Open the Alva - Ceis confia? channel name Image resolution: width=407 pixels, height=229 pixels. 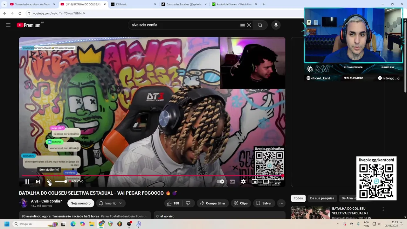pos(46,201)
